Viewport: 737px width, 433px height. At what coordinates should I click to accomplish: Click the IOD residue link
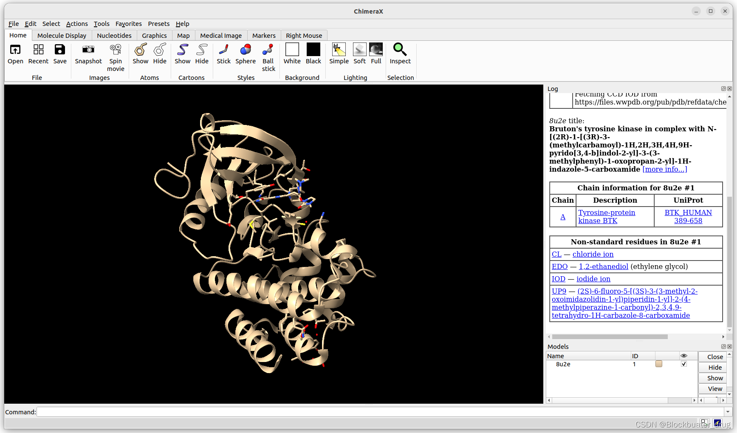[x=559, y=279]
